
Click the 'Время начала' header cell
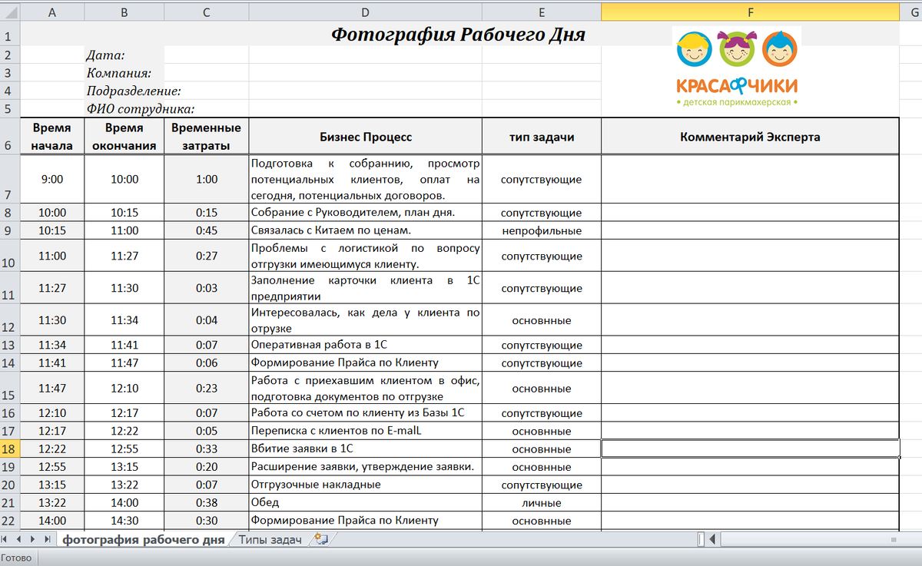coord(52,137)
